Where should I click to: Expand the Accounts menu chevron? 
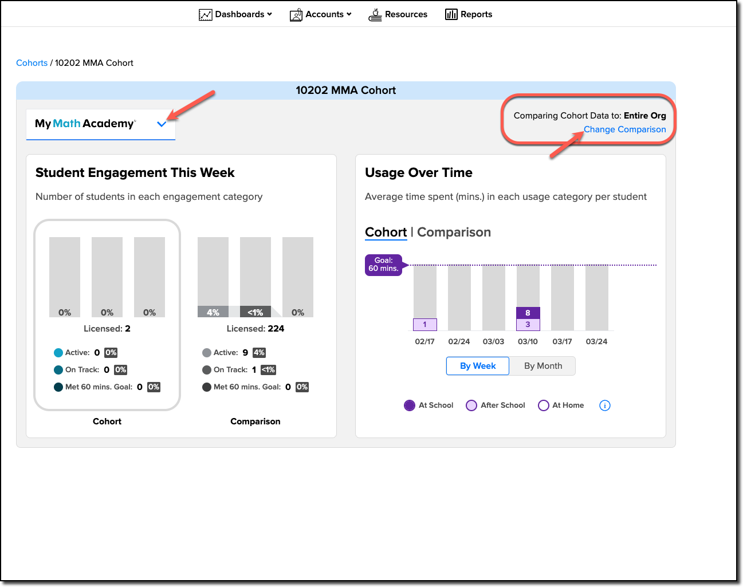coord(349,14)
